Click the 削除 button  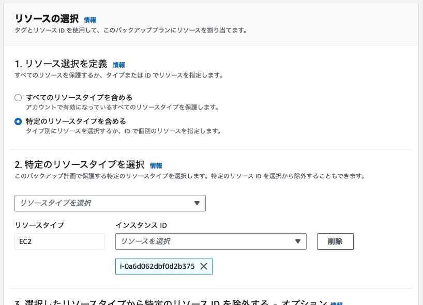click(x=335, y=241)
